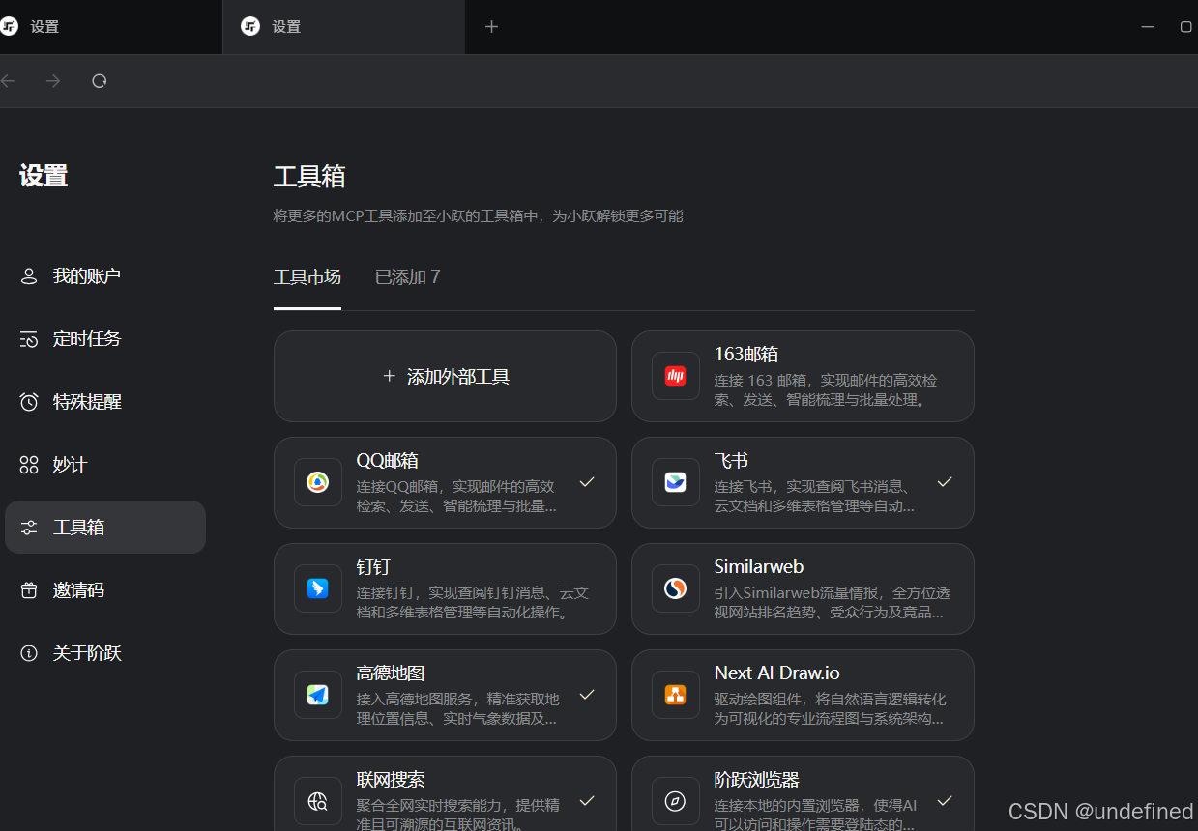
Task: Reload the page with refresh icon
Action: [x=99, y=81]
